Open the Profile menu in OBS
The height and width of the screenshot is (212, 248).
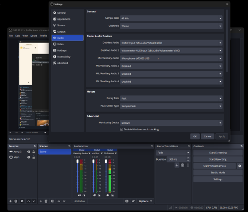(x=44, y=36)
